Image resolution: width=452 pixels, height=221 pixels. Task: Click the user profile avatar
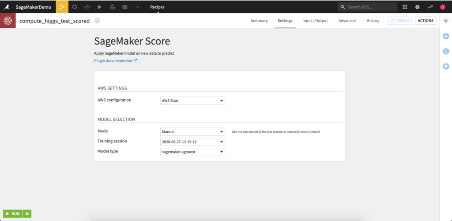click(443, 7)
